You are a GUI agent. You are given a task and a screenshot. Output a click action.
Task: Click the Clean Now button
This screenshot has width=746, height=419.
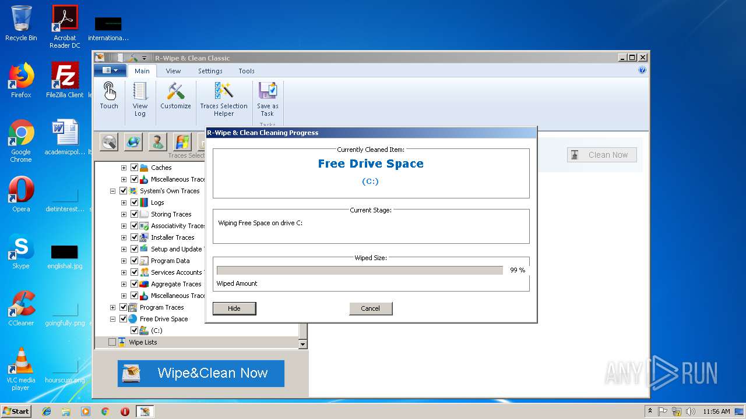coord(602,155)
